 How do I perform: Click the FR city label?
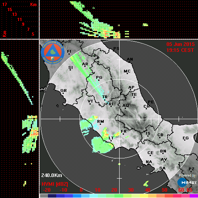click(124, 131)
